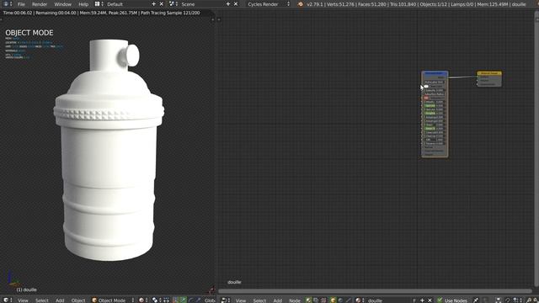Image resolution: width=539 pixels, height=303 pixels.
Task: Open the 3D viewport View menu
Action: click(23, 300)
